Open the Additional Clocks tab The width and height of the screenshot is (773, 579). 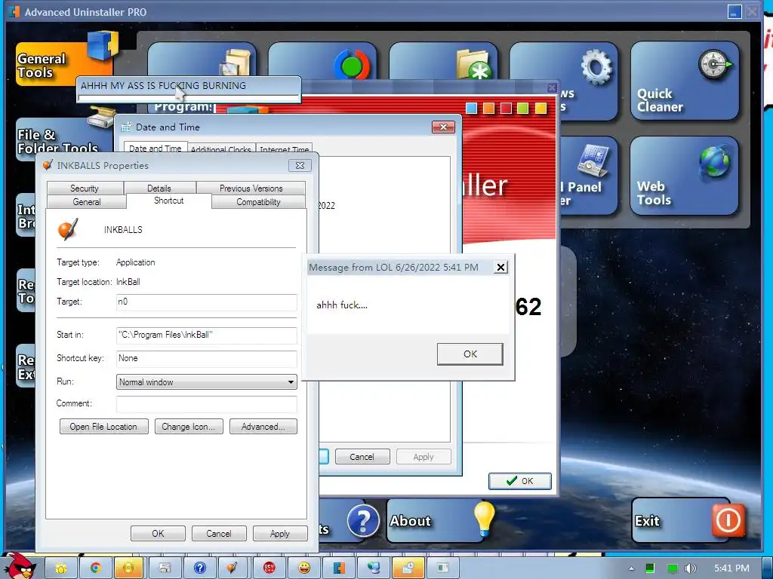(221, 149)
